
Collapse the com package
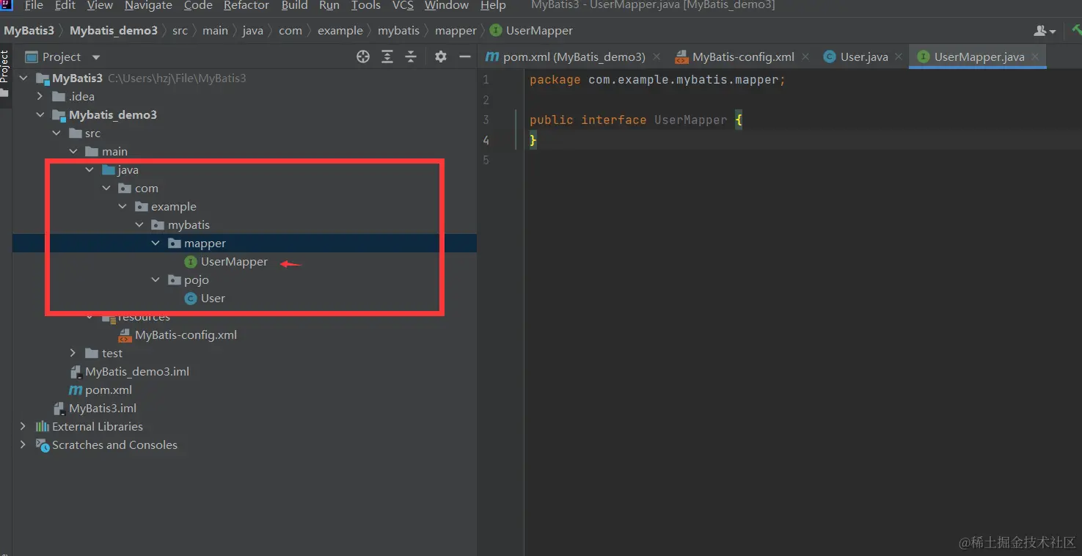click(x=106, y=188)
